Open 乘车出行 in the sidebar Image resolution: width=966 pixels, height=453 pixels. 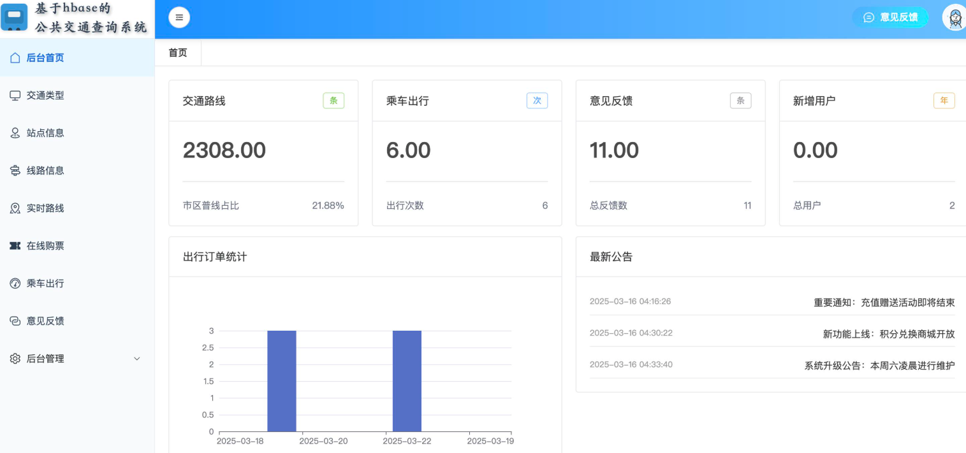tap(77, 284)
